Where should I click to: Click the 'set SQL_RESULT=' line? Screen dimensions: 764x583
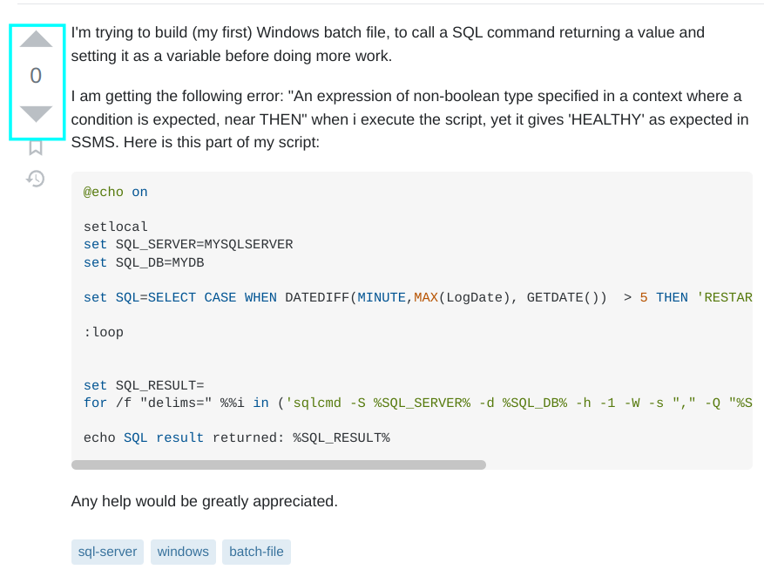pyautogui.click(x=144, y=385)
